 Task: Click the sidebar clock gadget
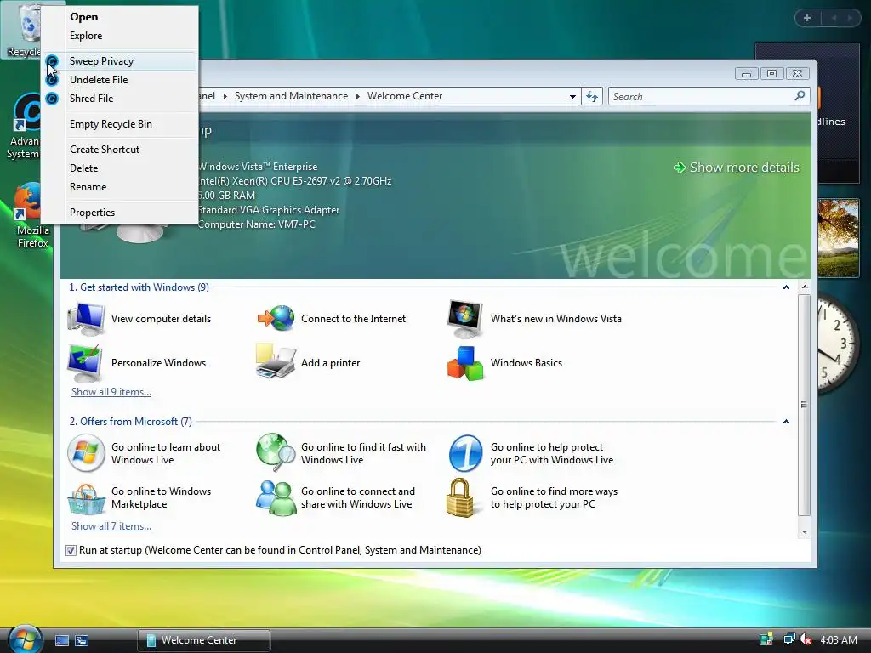[x=838, y=344]
